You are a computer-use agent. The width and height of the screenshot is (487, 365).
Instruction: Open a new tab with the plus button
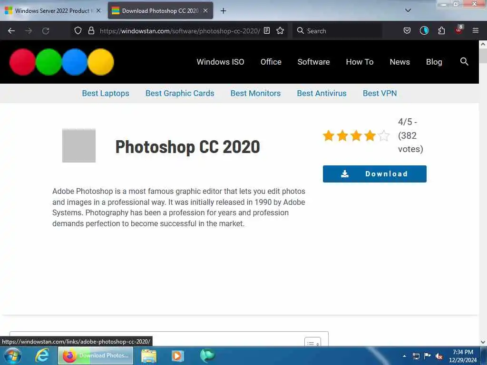pos(223,11)
